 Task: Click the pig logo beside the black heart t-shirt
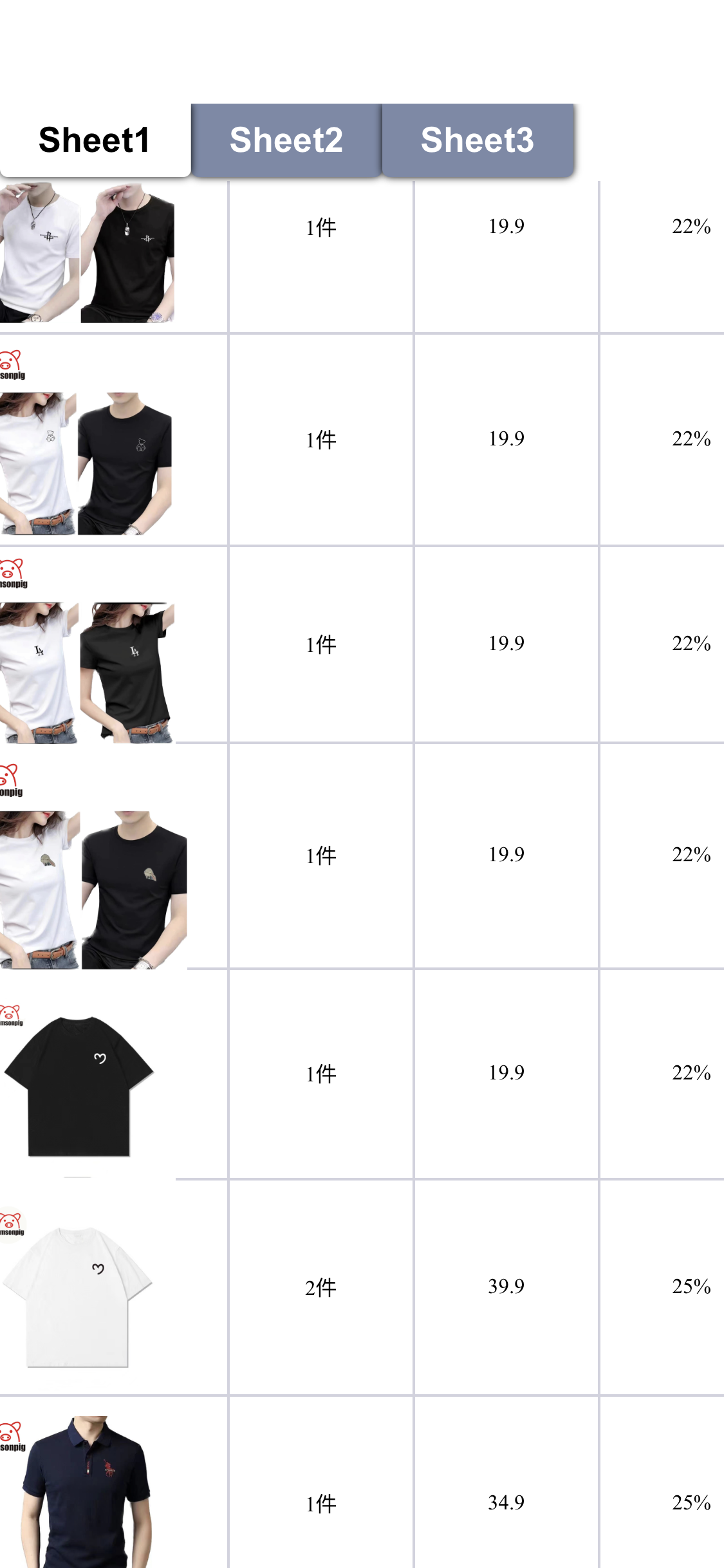point(11,1015)
